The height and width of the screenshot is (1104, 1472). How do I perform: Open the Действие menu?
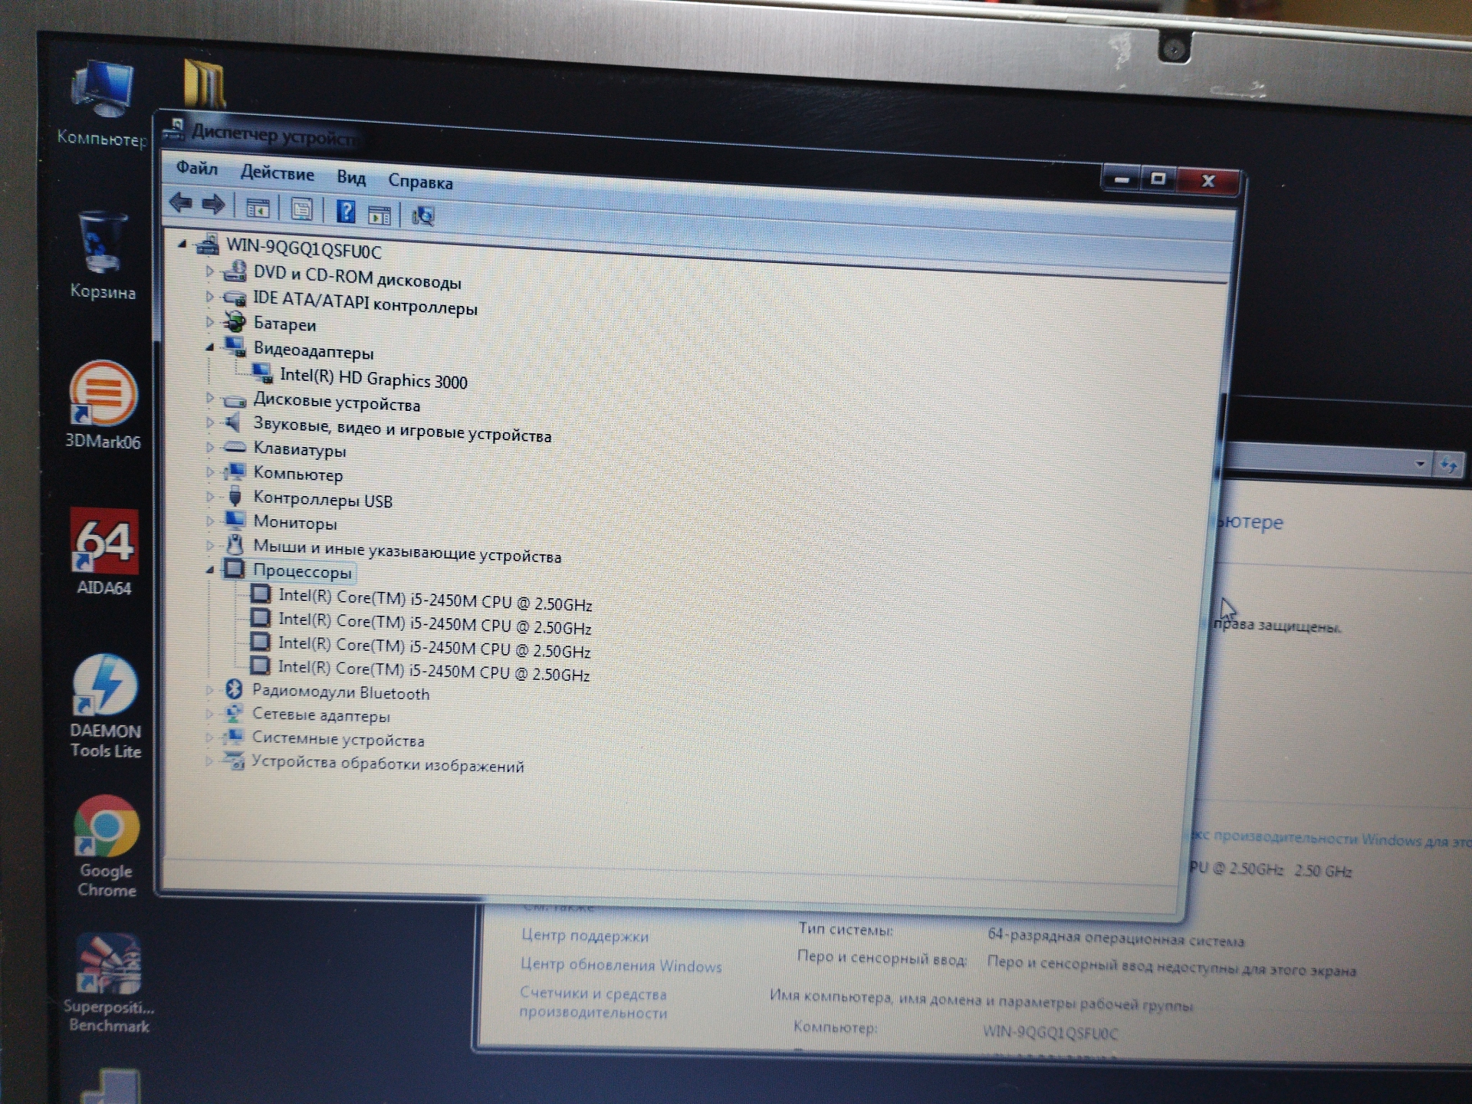[x=278, y=173]
